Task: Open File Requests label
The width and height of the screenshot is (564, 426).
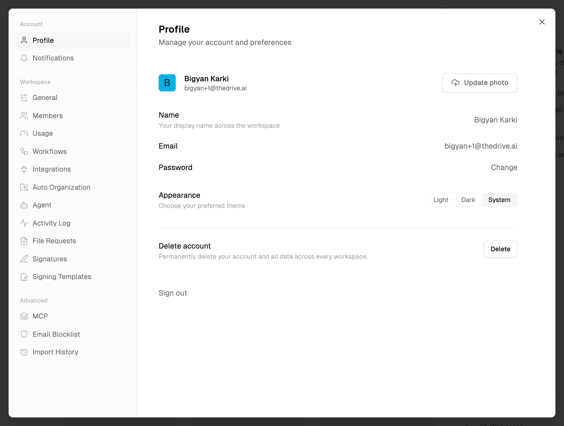Action: pos(54,241)
